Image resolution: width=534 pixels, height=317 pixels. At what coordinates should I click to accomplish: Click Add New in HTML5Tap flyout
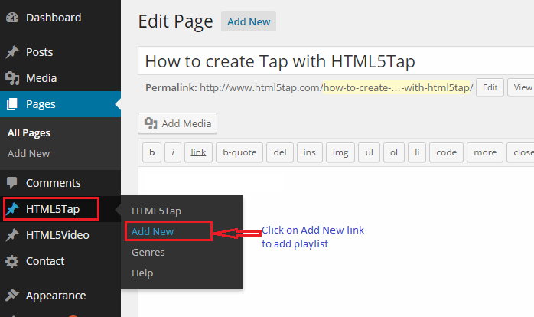pos(152,231)
